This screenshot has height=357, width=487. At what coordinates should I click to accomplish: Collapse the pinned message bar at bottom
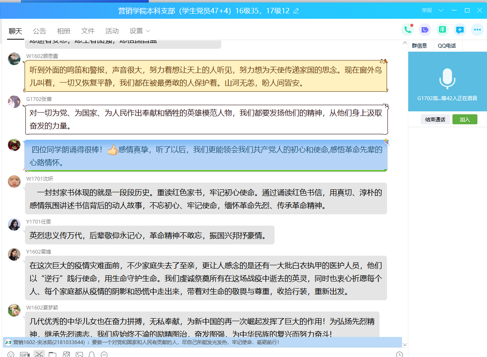tap(405, 344)
